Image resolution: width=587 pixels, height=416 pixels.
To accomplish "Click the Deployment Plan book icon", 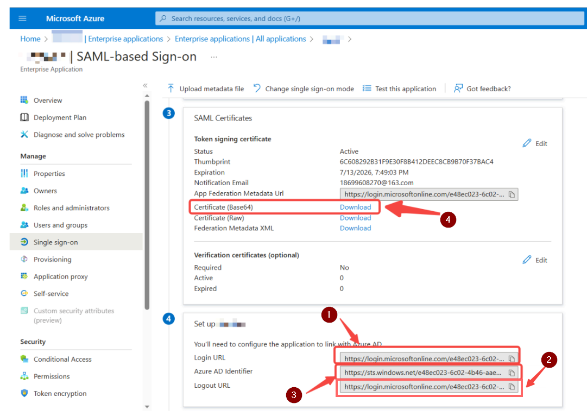I will click(x=24, y=117).
